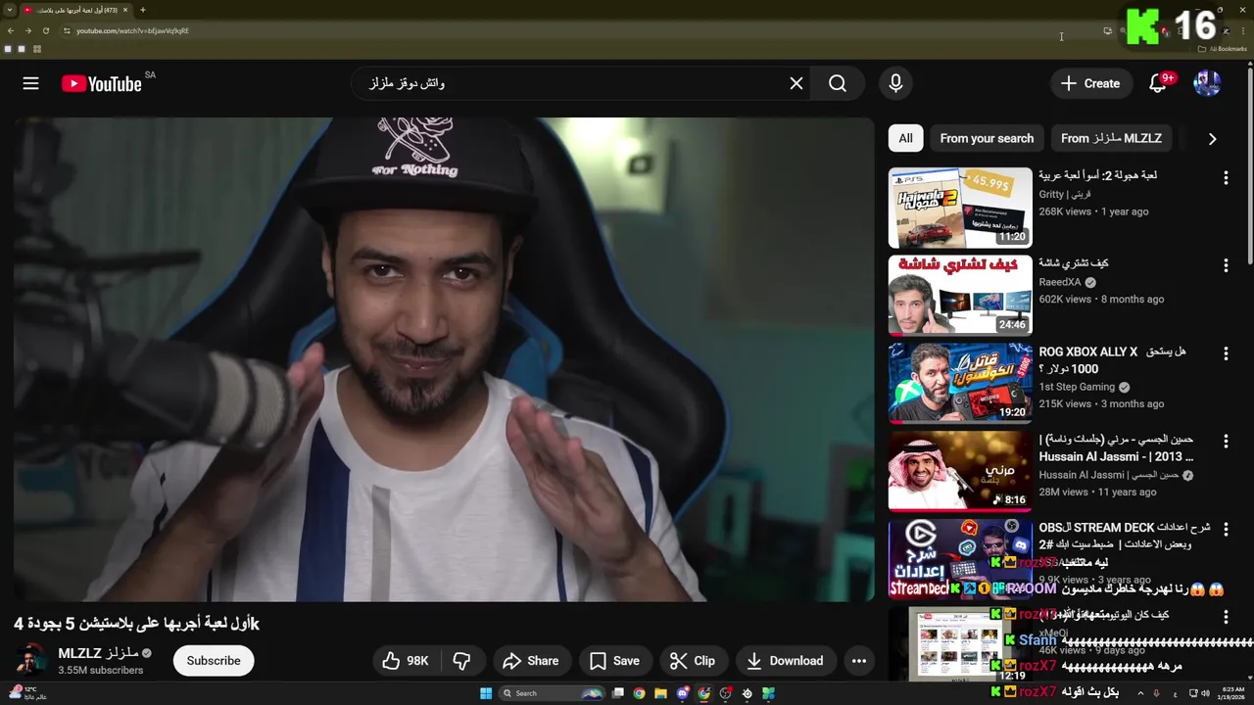
Task: Open options for the ROG XBOX ALLY video
Action: pos(1226,353)
